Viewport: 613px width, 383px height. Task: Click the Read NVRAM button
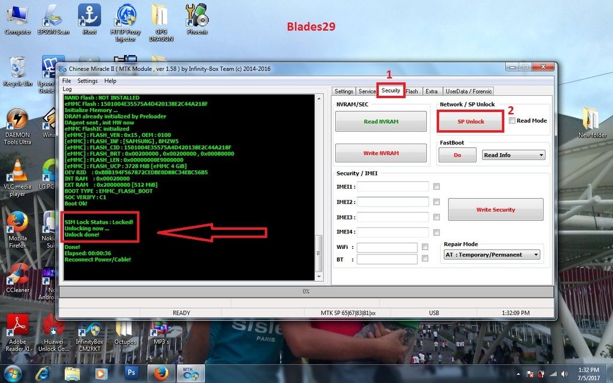(x=381, y=121)
